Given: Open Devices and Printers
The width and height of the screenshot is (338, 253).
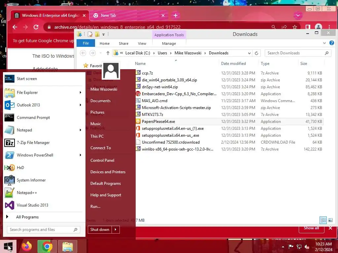Looking at the screenshot, I should 108,172.
